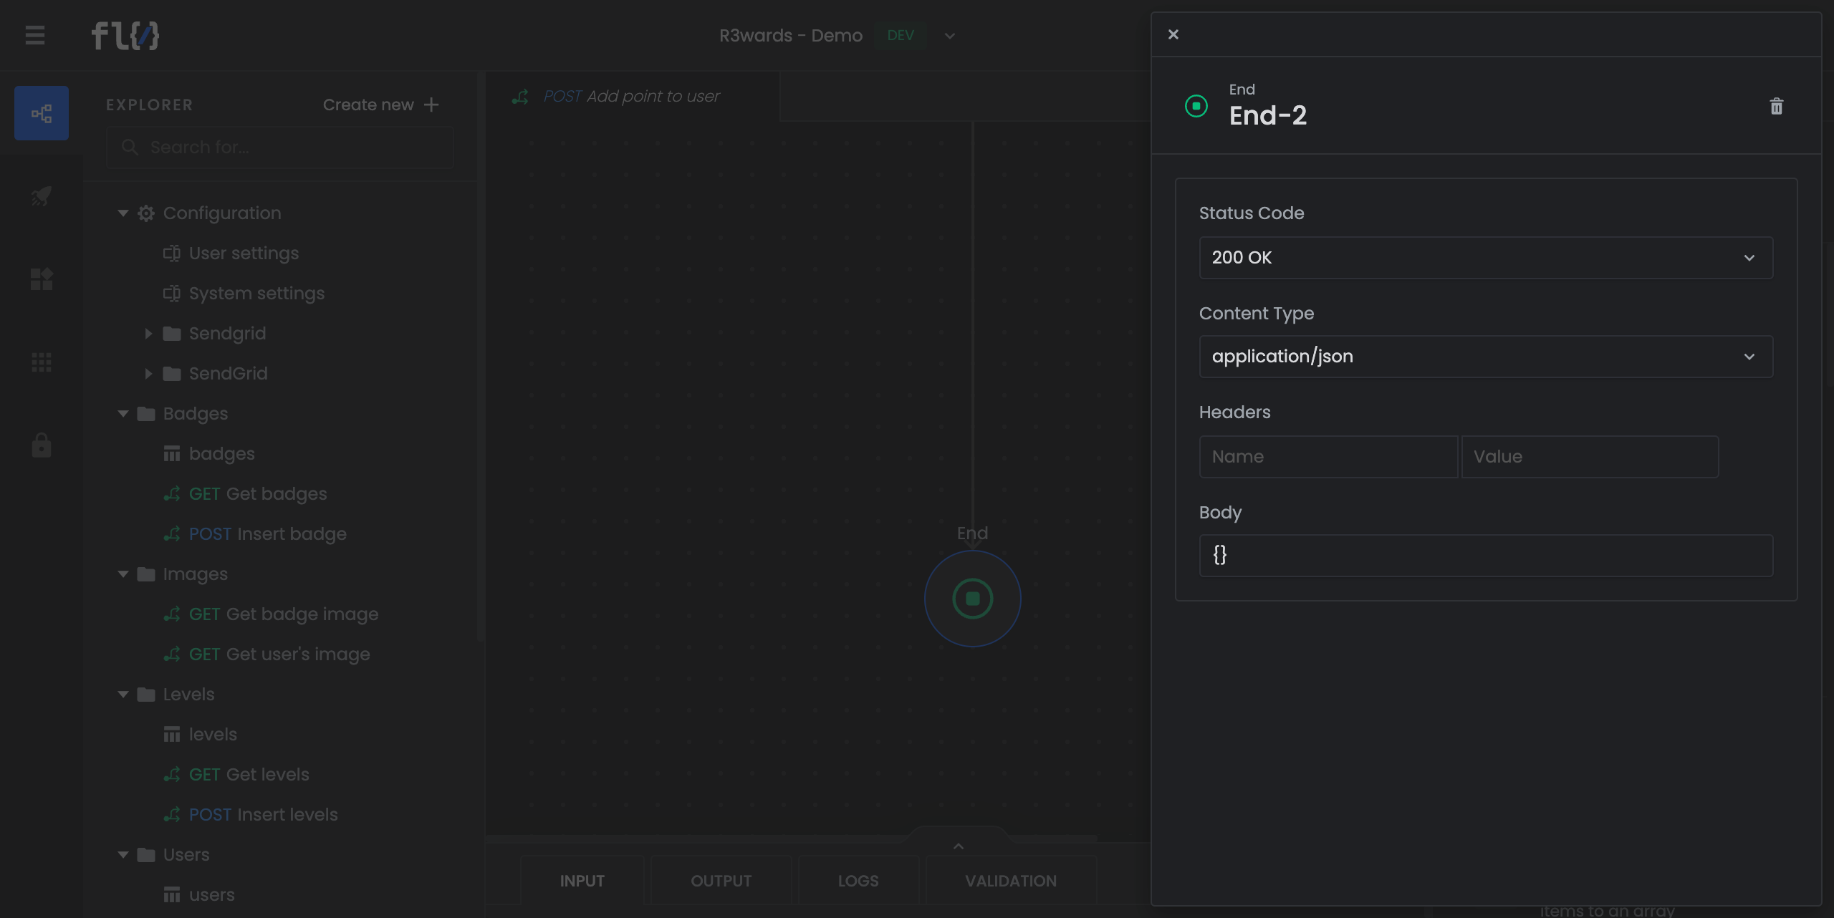The image size is (1834, 918).
Task: Collapse the Users folder
Action: pyautogui.click(x=123, y=855)
